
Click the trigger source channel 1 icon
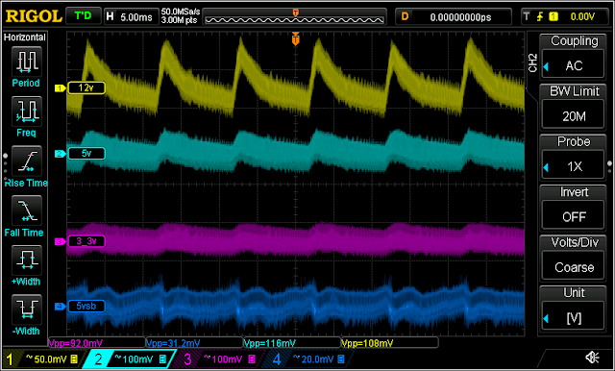click(553, 17)
